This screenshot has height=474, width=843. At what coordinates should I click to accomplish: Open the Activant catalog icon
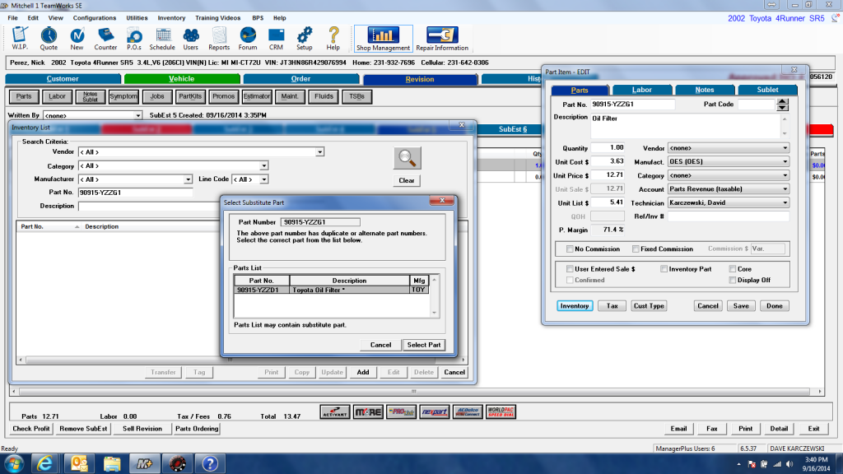click(335, 412)
